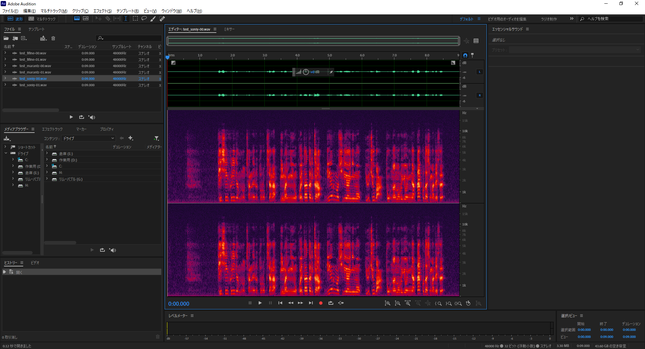645x349 pixels.
Task: Switch to the Mixer tab
Action: tap(229, 29)
